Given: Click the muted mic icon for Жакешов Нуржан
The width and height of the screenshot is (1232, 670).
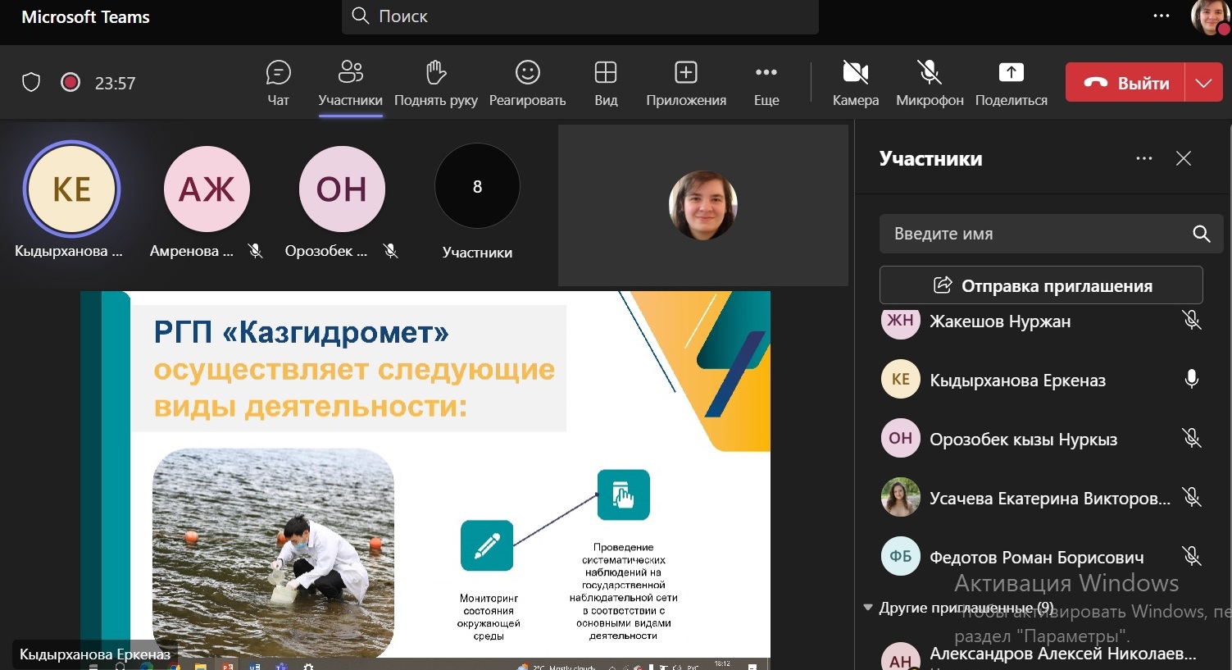Looking at the screenshot, I should tap(1192, 320).
